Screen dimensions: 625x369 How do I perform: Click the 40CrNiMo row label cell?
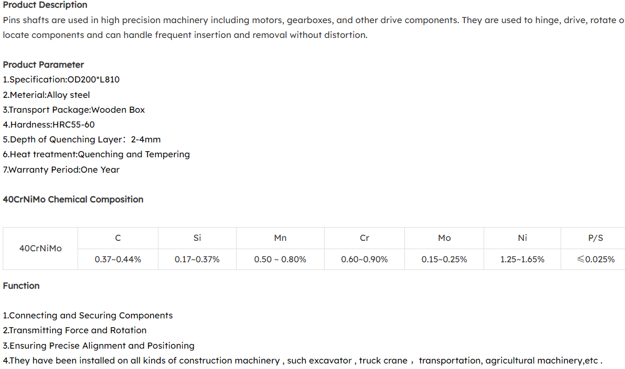40,249
